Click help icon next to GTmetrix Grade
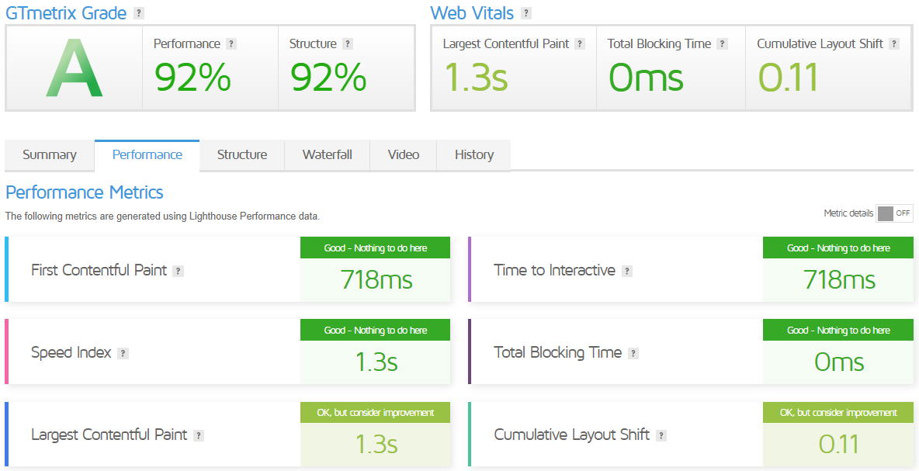Screen dimensions: 919x471 [138, 13]
